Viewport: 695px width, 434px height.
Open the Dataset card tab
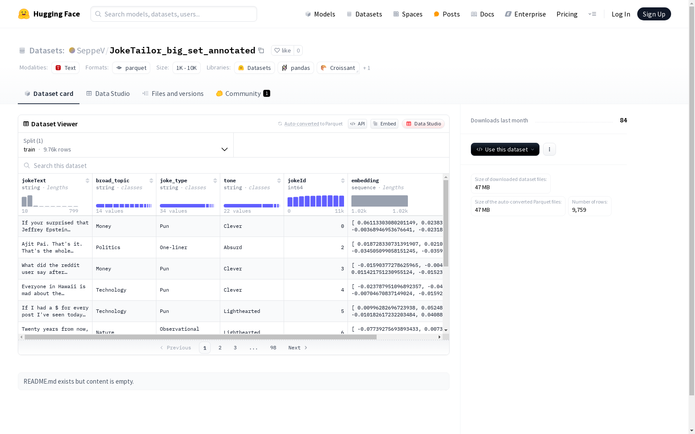point(49,93)
